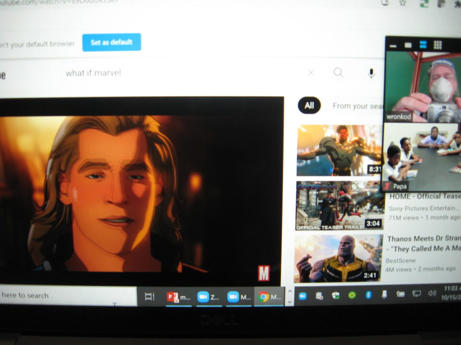This screenshot has width=461, height=345.
Task: Expand hidden system tray icons chevron
Action: pyautogui.click(x=289, y=296)
